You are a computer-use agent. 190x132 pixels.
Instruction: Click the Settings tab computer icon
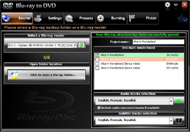point(38,18)
